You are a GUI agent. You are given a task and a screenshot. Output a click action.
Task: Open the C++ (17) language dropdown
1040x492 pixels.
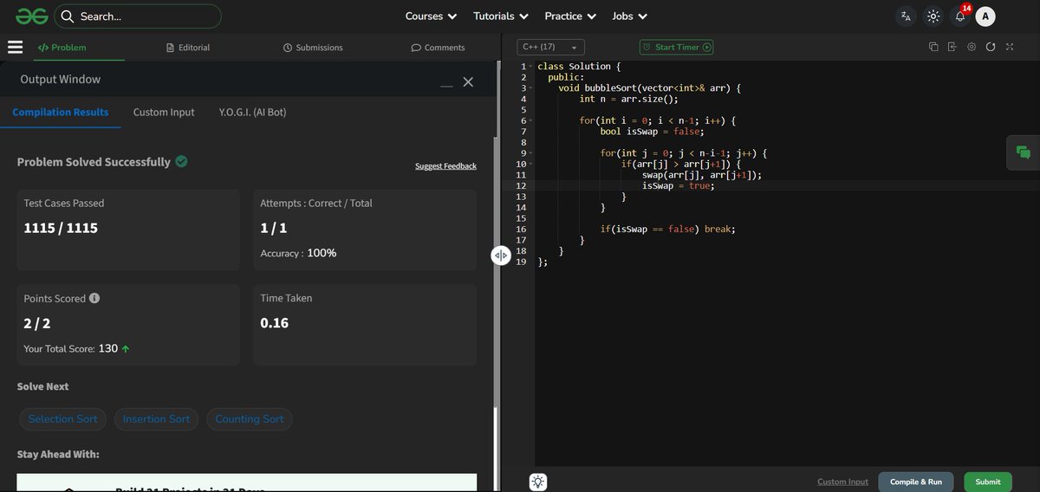pyautogui.click(x=550, y=48)
